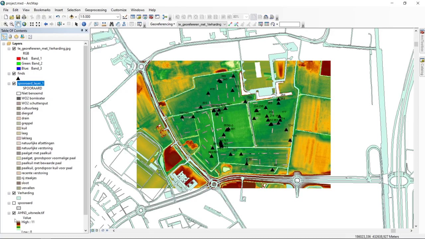Click the Table Of Contents down scroll arrow
Screen dimensions: 425x239
tap(85, 230)
